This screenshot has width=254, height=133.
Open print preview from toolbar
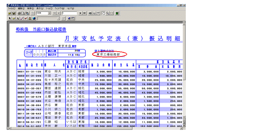23,13
